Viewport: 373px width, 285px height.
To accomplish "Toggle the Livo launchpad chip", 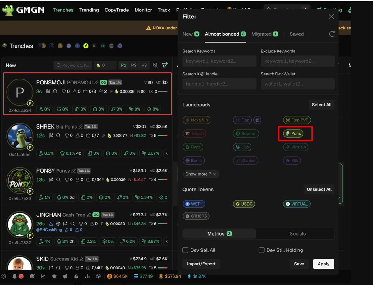I will point(242,147).
